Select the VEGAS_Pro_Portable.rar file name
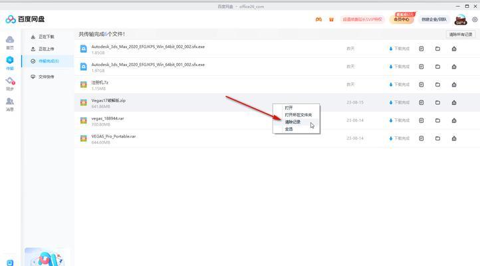Screen dimensions: 480x266 tap(114, 136)
